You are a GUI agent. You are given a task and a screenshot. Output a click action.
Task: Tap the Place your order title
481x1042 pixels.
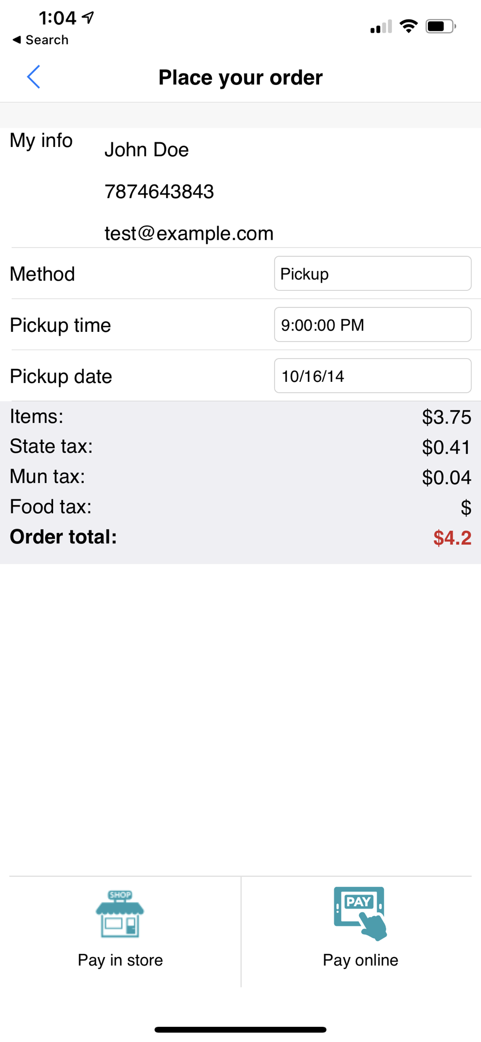240,78
